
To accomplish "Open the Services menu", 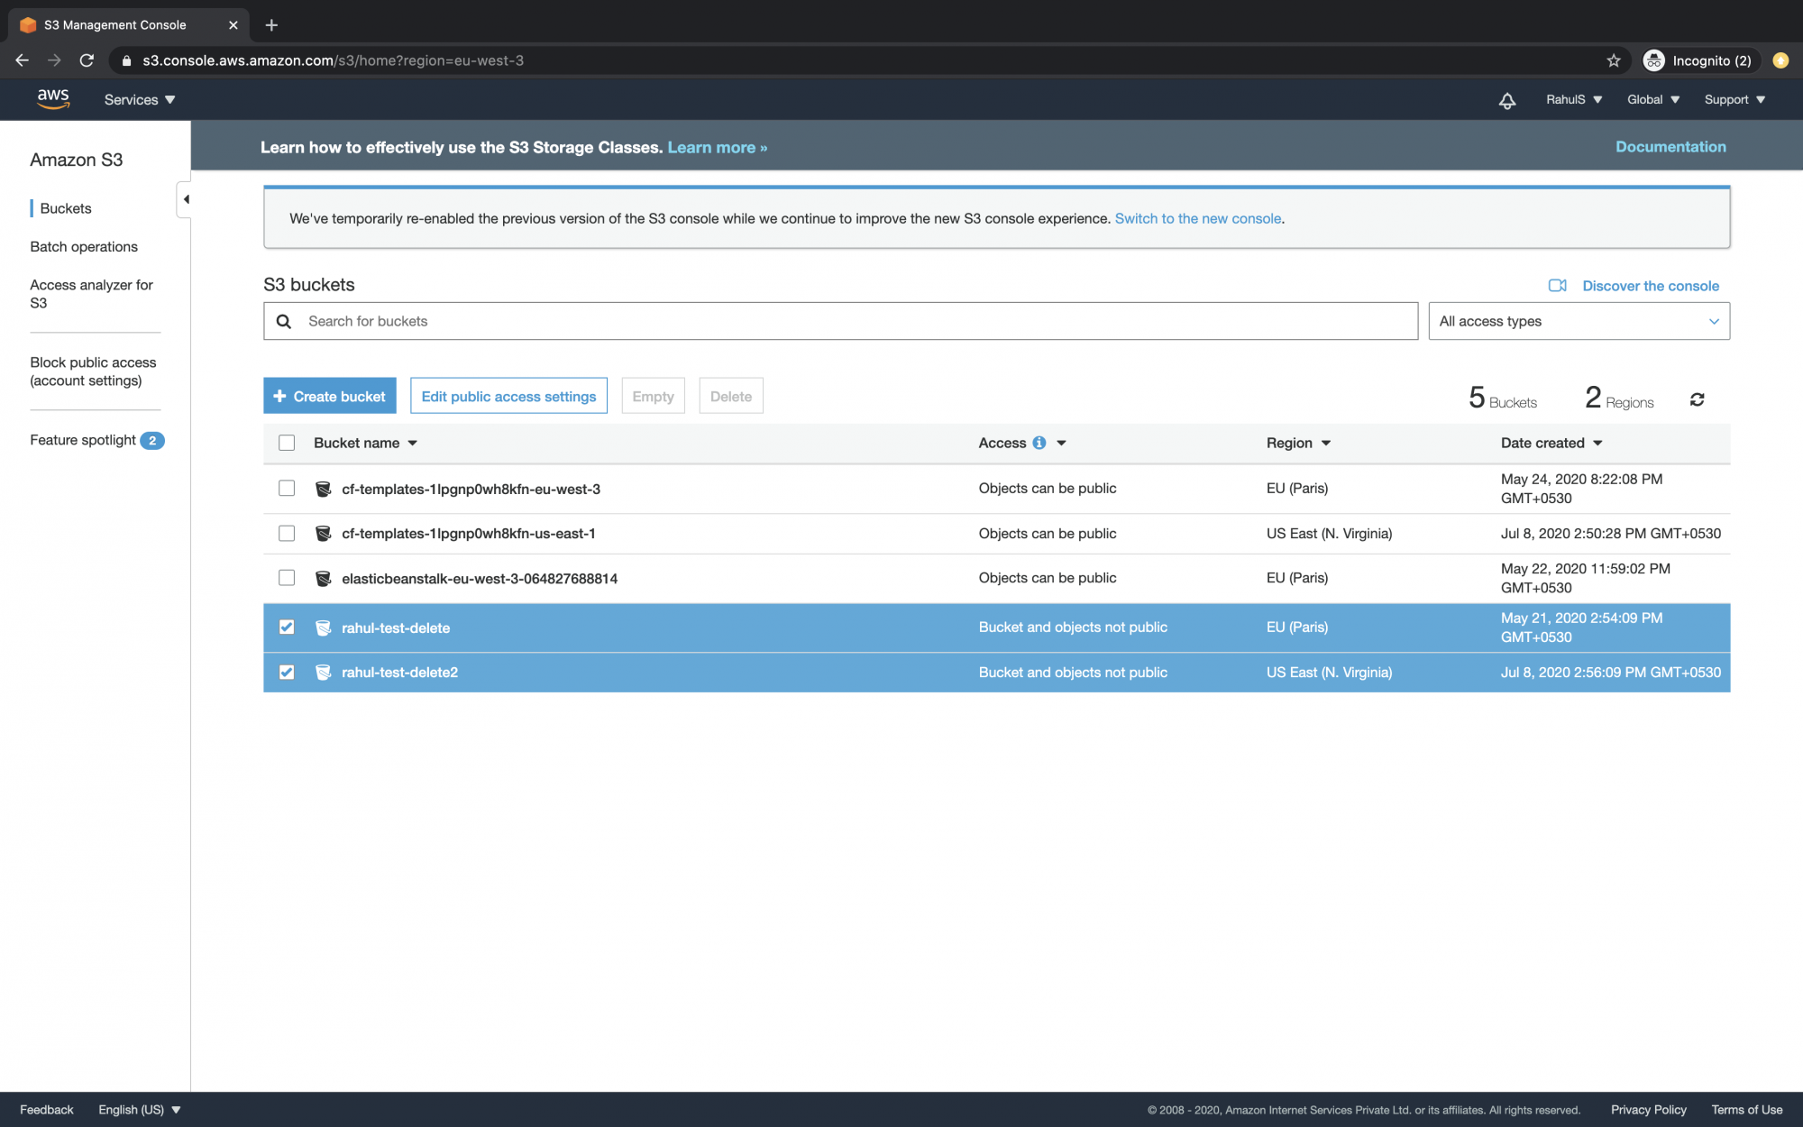I will tap(138, 99).
